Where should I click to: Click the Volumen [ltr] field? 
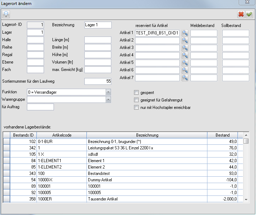pos(98,62)
